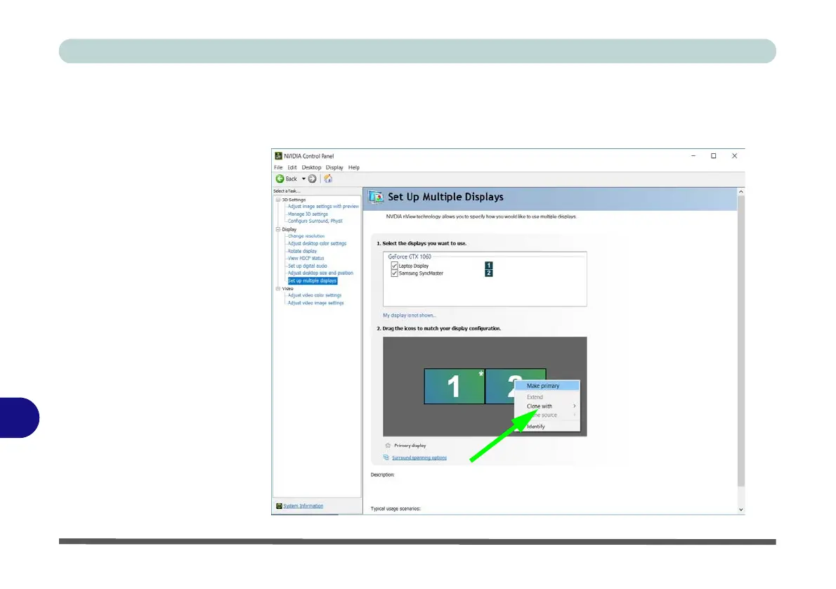836x589 pixels.
Task: Open the Change resolution task
Action: click(306, 236)
